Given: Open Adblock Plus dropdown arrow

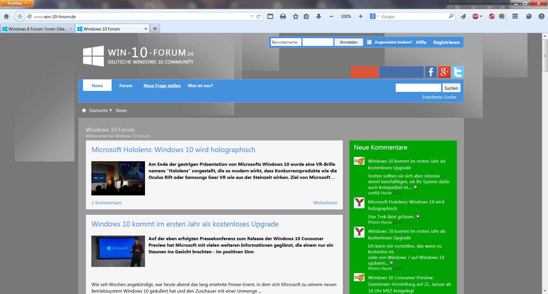Looking at the screenshot, I should 481,17.
